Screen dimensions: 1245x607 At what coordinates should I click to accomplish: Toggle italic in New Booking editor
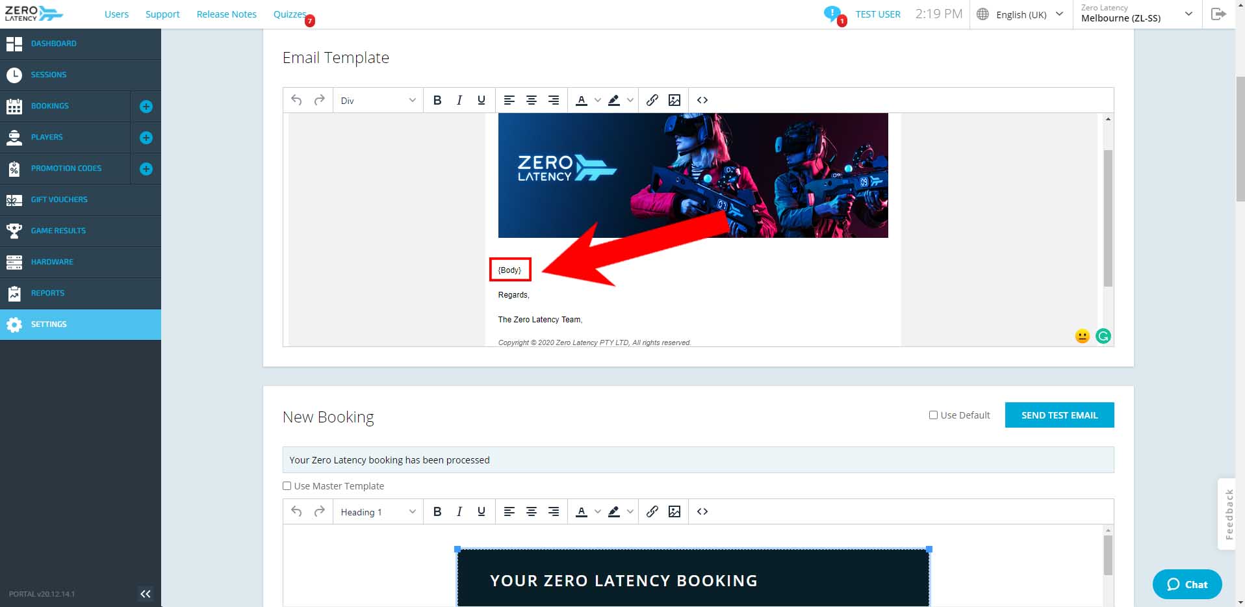click(459, 511)
